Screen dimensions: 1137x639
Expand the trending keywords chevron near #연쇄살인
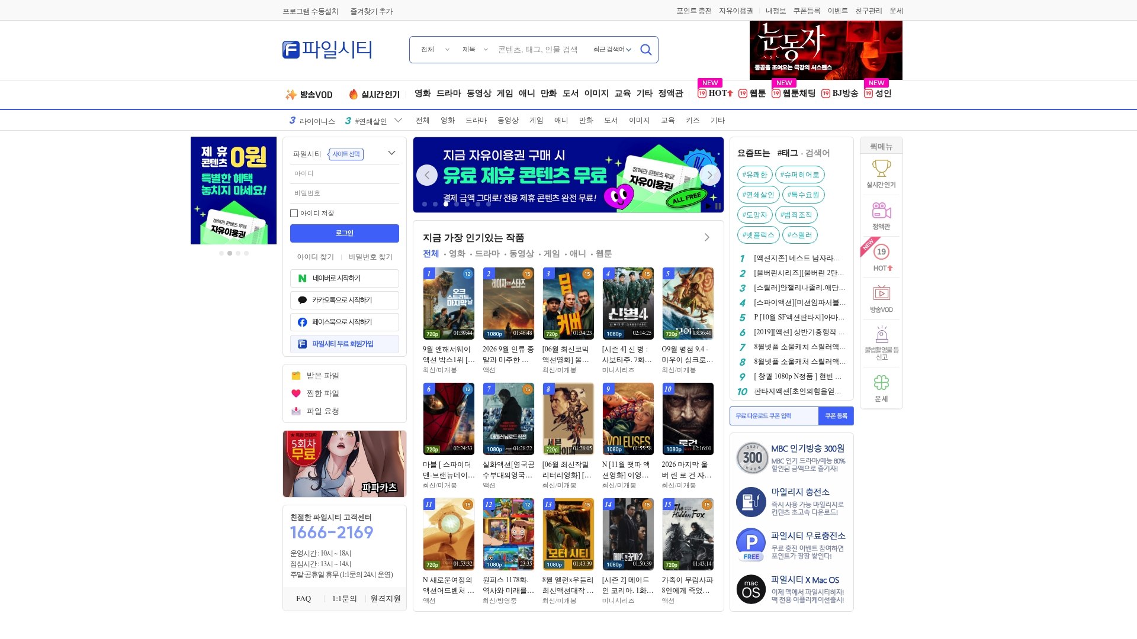click(x=399, y=121)
